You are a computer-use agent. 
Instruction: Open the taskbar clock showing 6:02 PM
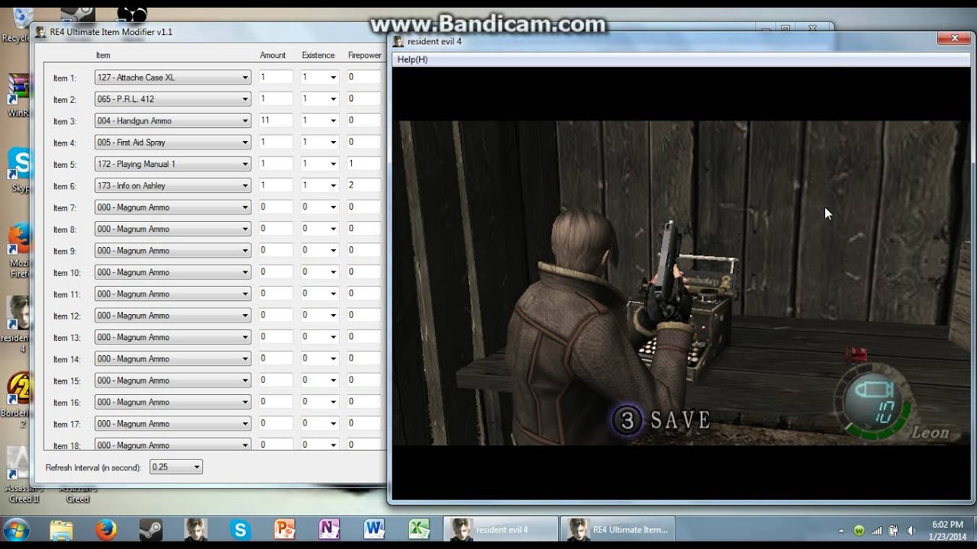click(946, 530)
